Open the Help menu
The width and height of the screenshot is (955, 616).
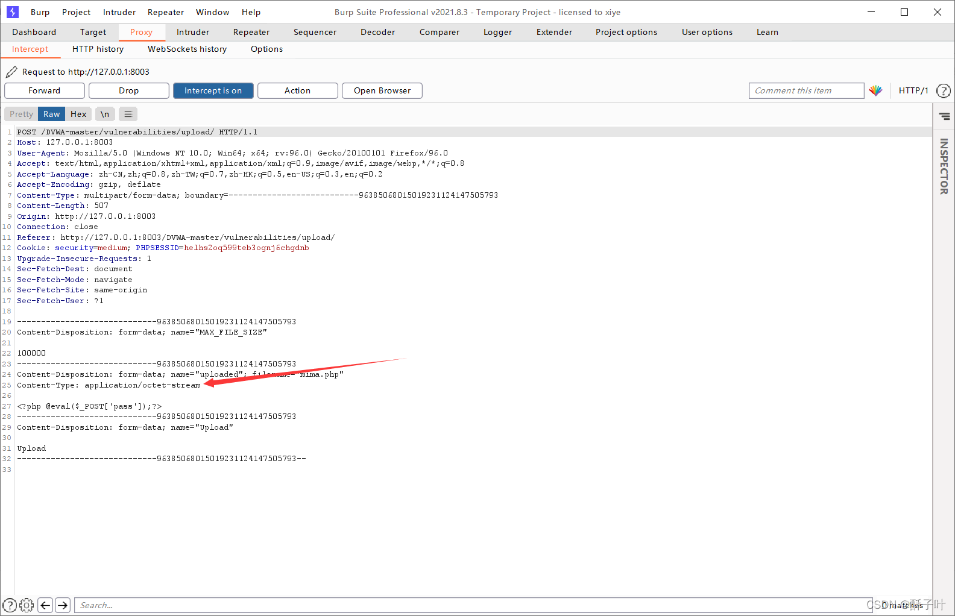[x=251, y=12]
